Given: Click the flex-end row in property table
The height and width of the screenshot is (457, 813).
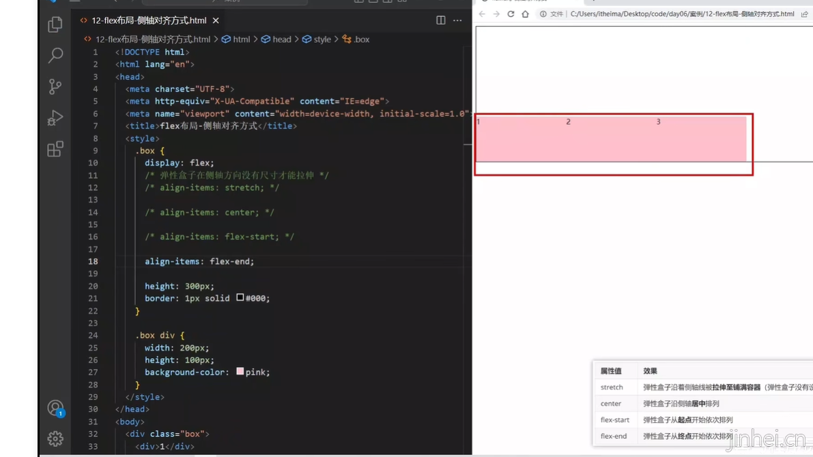Looking at the screenshot, I should coord(703,436).
